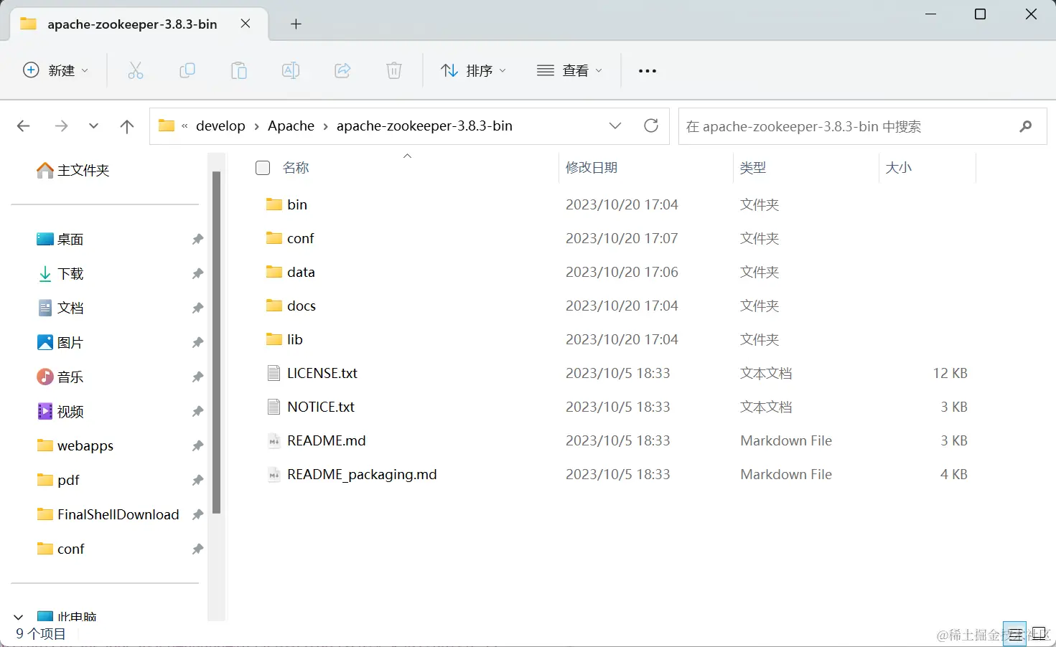Click the Copy icon in toolbar

pos(187,70)
